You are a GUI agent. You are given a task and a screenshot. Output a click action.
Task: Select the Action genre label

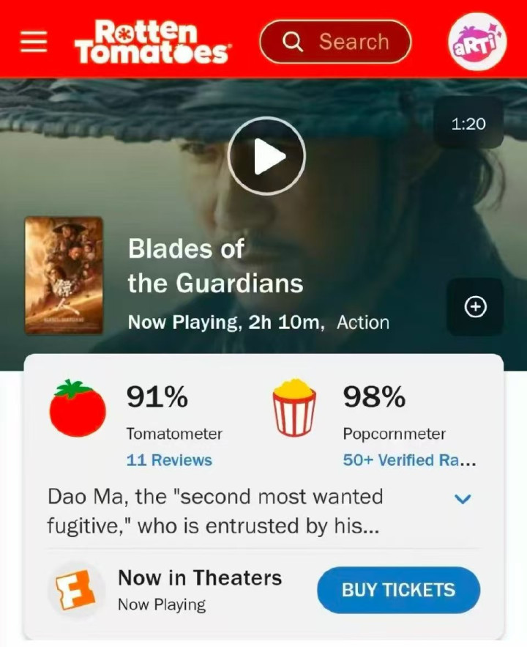363,322
